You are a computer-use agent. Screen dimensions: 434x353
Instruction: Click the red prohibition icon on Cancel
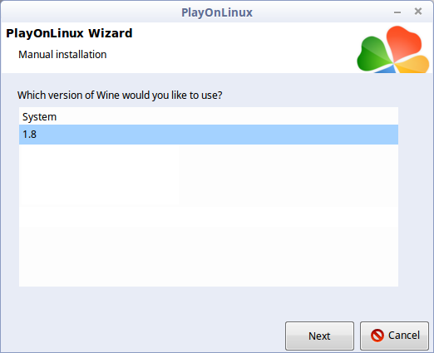point(377,336)
